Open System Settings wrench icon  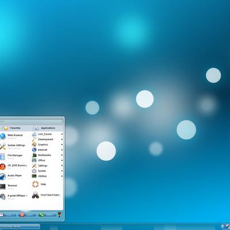click(x=2, y=147)
